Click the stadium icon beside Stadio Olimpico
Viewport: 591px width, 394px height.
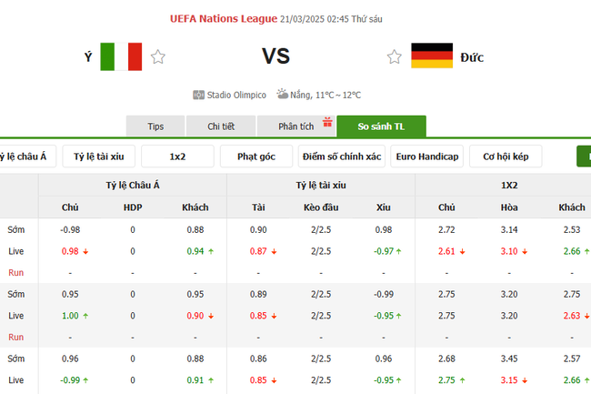click(x=198, y=95)
